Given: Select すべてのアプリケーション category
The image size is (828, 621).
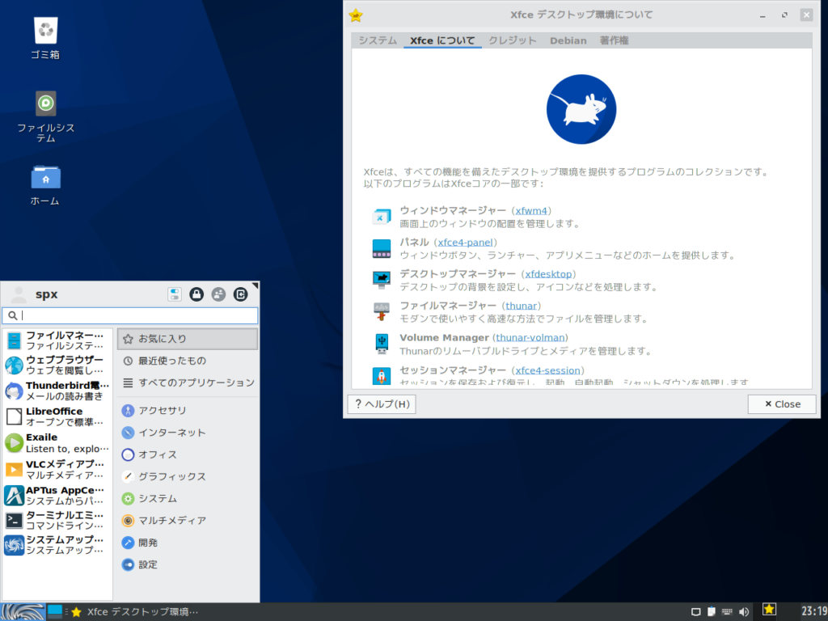Looking at the screenshot, I should coord(187,382).
